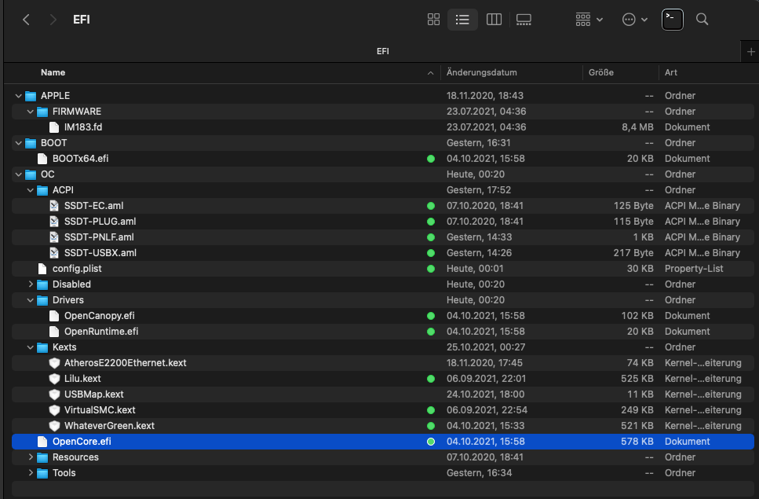Click the VirtualSMC.kext shield icon
759x499 pixels.
click(54, 410)
